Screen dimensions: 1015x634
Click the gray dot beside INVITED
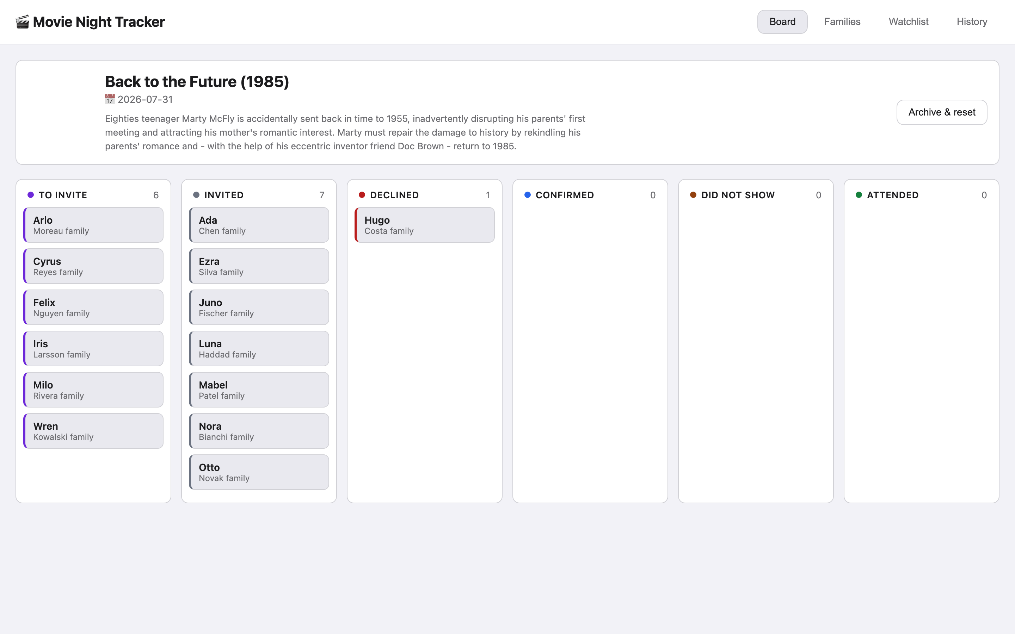pos(196,195)
